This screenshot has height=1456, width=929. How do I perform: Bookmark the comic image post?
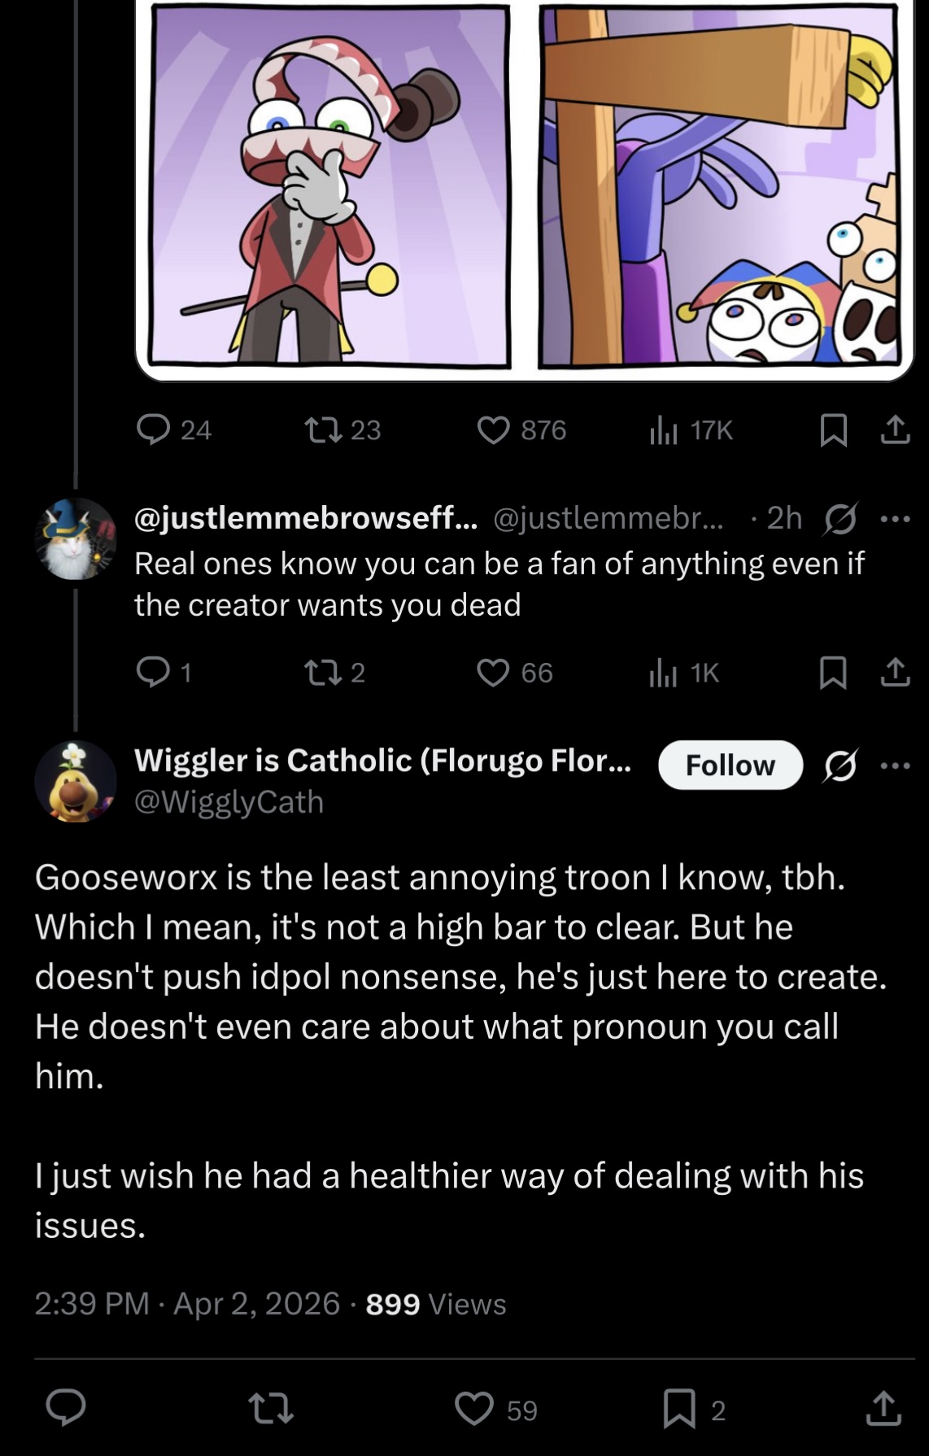tap(833, 430)
